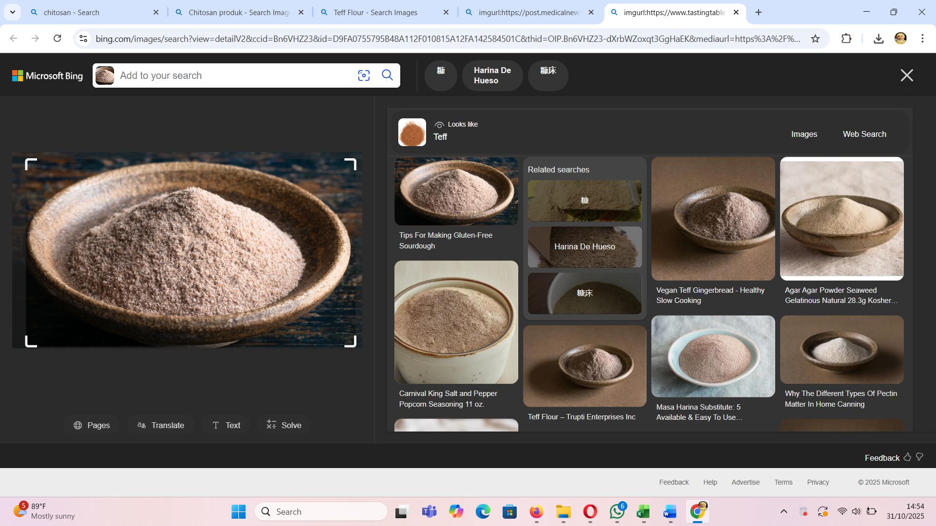Select the Harina De Hueso suggestion chip
This screenshot has height=526, width=936.
point(492,75)
